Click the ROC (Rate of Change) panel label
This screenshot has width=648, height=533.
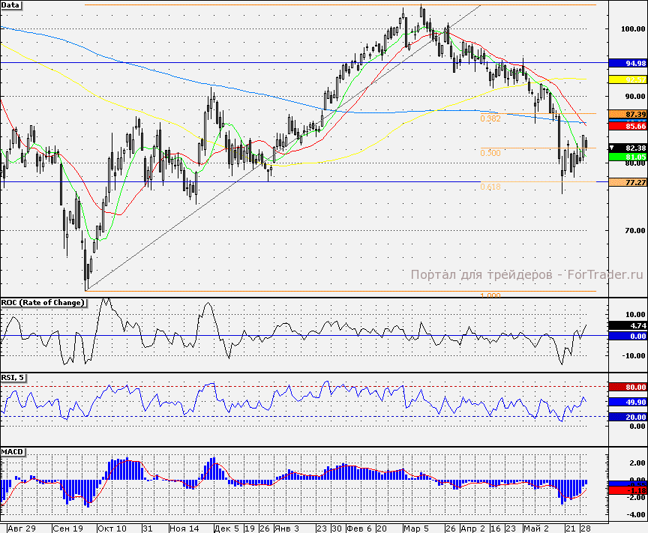(43, 303)
